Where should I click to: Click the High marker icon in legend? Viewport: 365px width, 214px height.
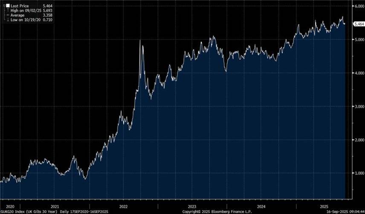click(7, 11)
